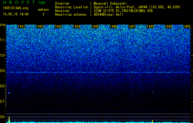
Task: Click the meteor count value 2
Action: [x=44, y=14]
